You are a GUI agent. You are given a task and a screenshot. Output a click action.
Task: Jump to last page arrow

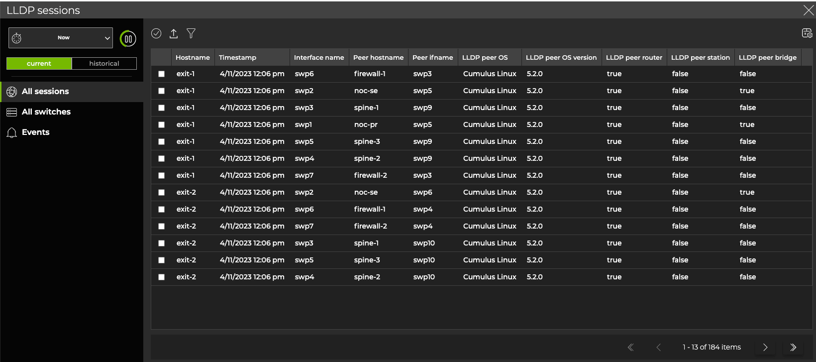click(793, 348)
